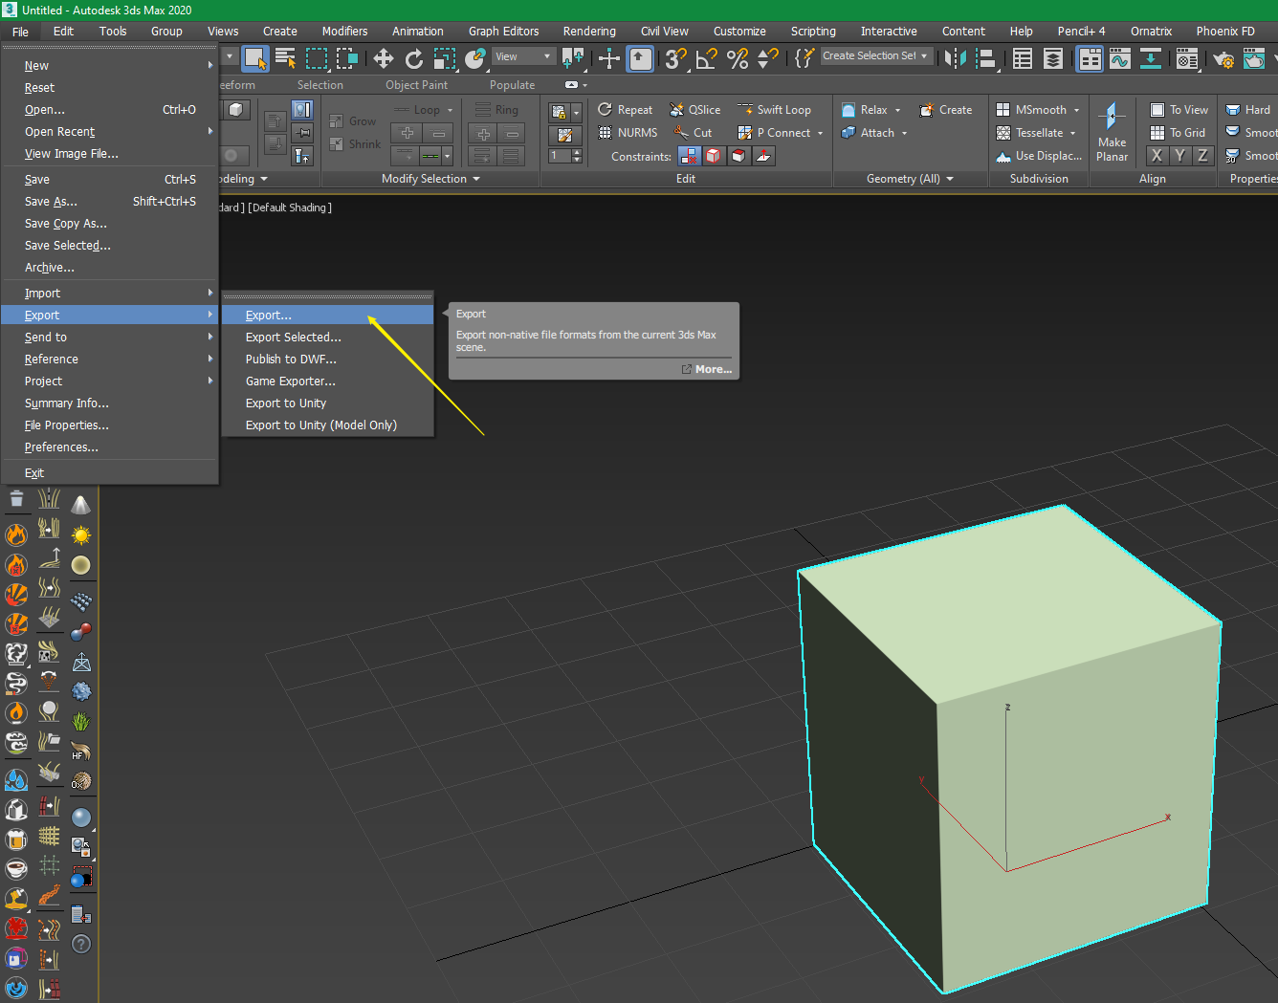
Task: Click the Swift Loop tool
Action: point(774,110)
